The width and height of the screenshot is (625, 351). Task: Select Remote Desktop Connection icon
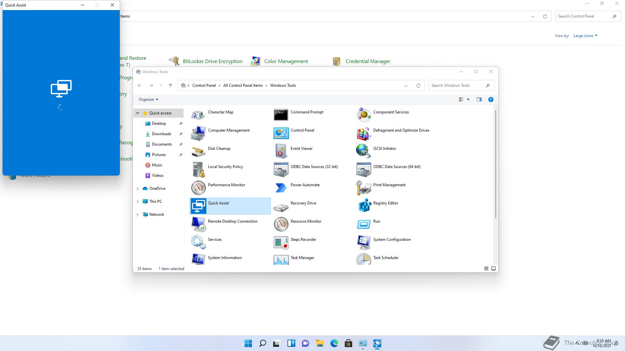[x=198, y=224]
